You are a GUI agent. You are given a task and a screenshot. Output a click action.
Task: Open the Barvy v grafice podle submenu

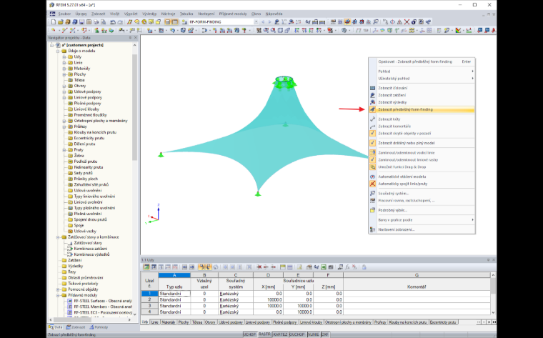click(x=422, y=220)
